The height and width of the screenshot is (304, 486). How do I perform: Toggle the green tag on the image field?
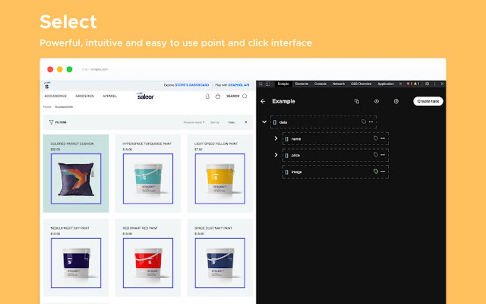coord(376,172)
